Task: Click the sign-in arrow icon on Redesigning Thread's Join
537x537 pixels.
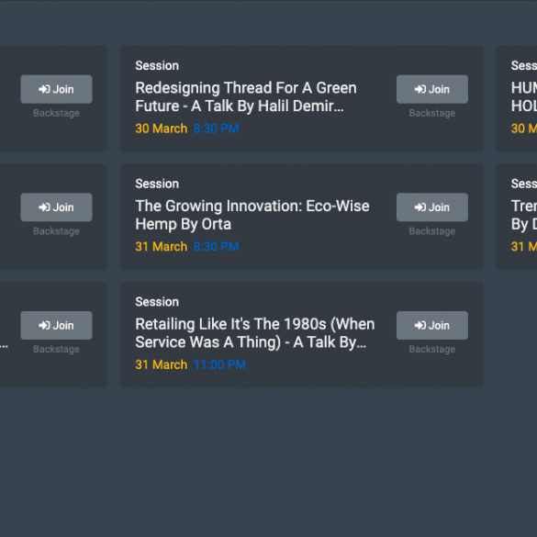Action: click(x=420, y=89)
